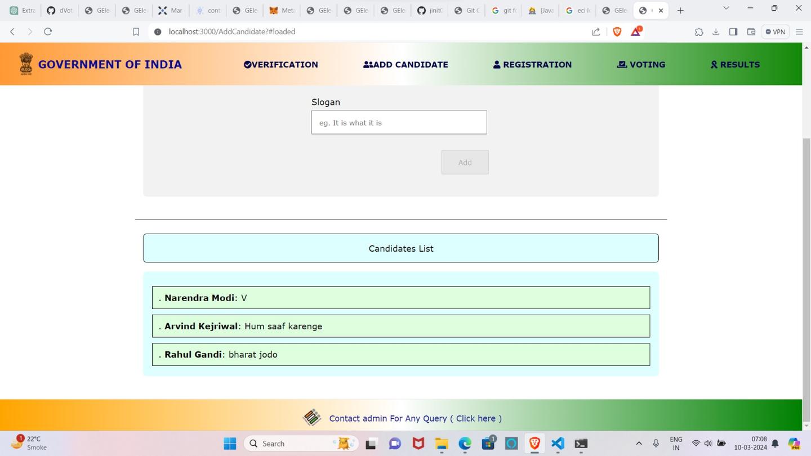Select the Narendra Modi candidate row
The image size is (811, 456).
coord(401,298)
